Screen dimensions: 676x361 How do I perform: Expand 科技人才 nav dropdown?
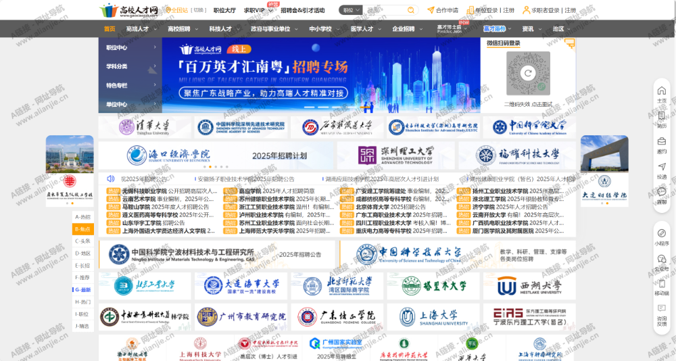[238, 29]
